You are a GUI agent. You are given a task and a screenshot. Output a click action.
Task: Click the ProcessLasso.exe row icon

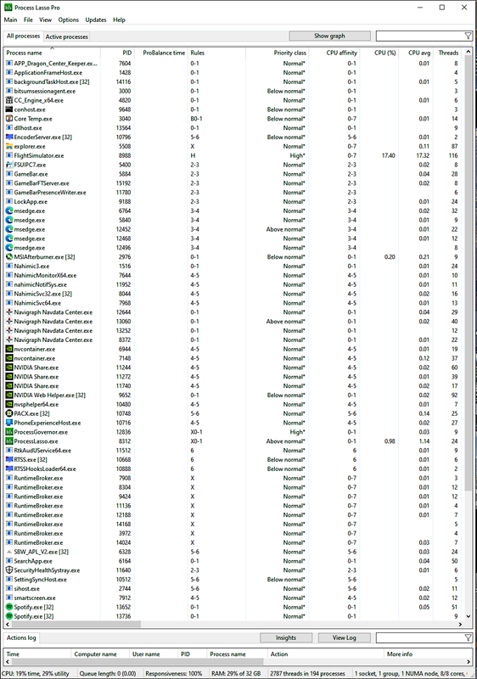pos(9,441)
